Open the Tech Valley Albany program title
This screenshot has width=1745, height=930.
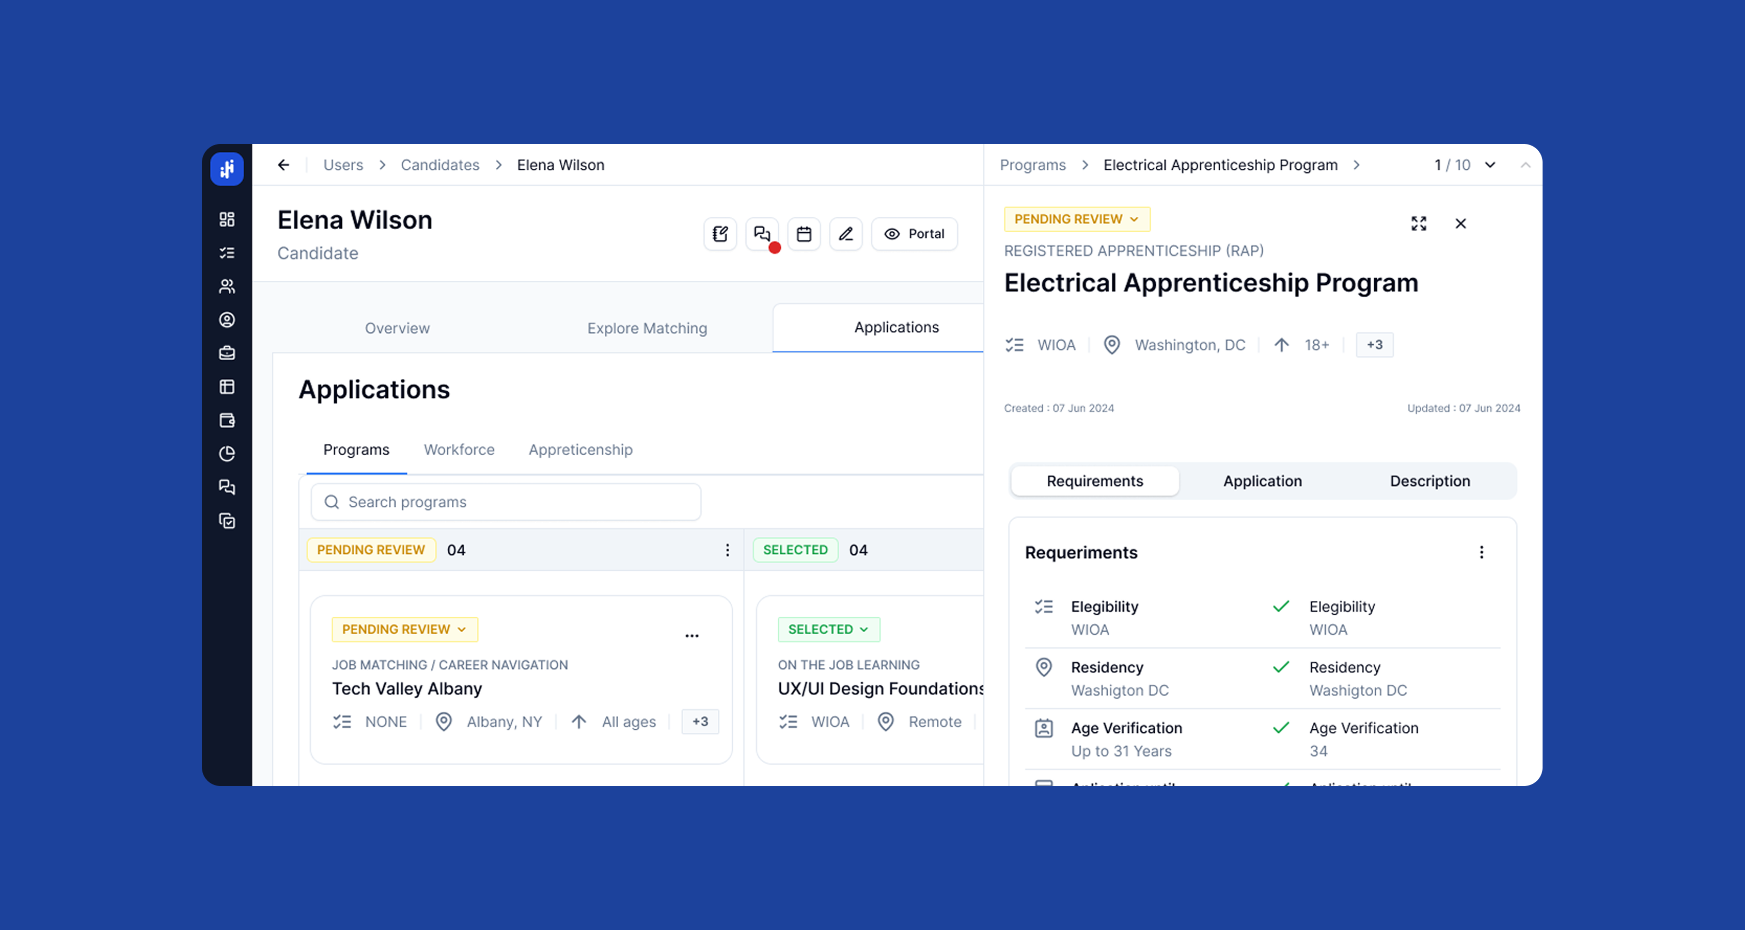tap(406, 688)
